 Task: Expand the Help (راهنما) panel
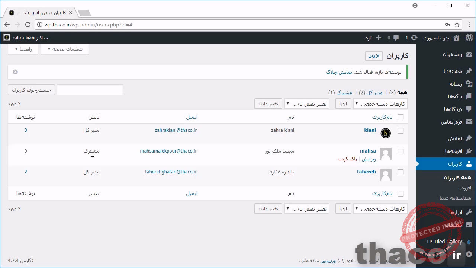pyautogui.click(x=23, y=49)
